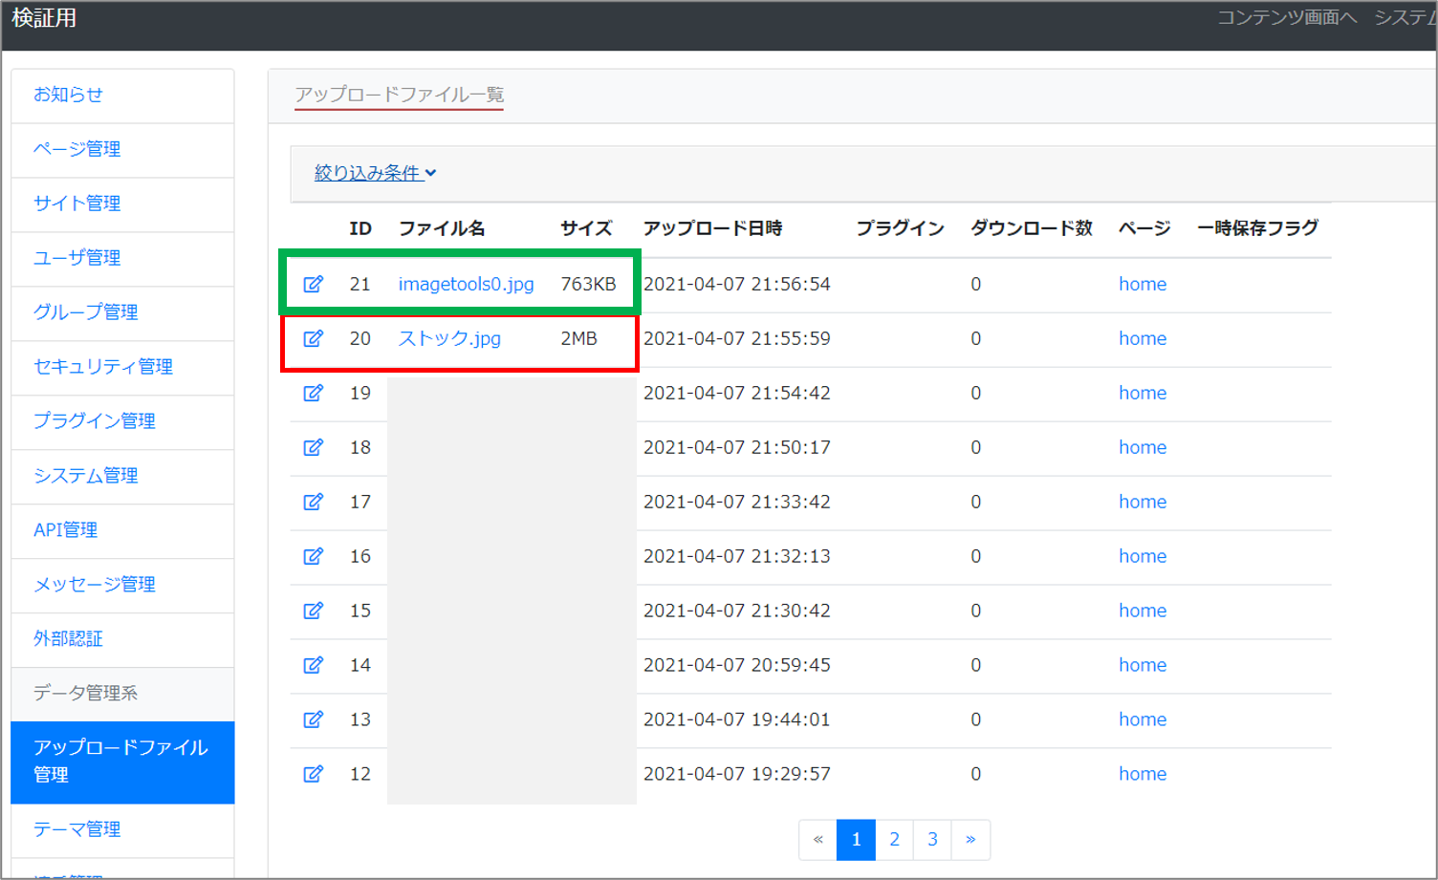Open home page link for file ID 16
Screen dimensions: 1438x880
coord(1143,556)
